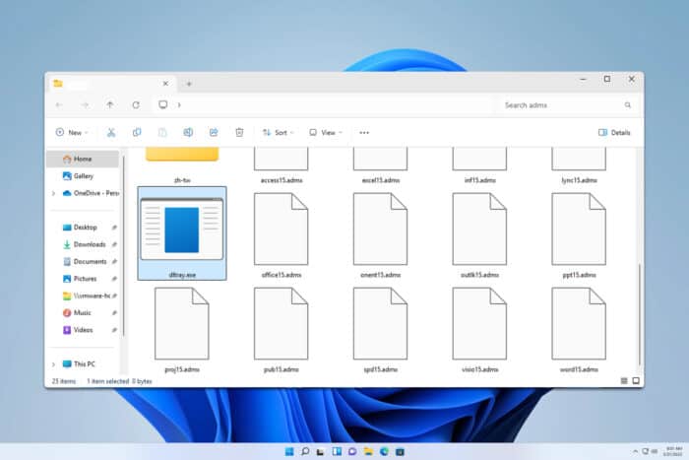The image size is (689, 460).
Task: Open taskbar Search
Action: [x=305, y=452]
